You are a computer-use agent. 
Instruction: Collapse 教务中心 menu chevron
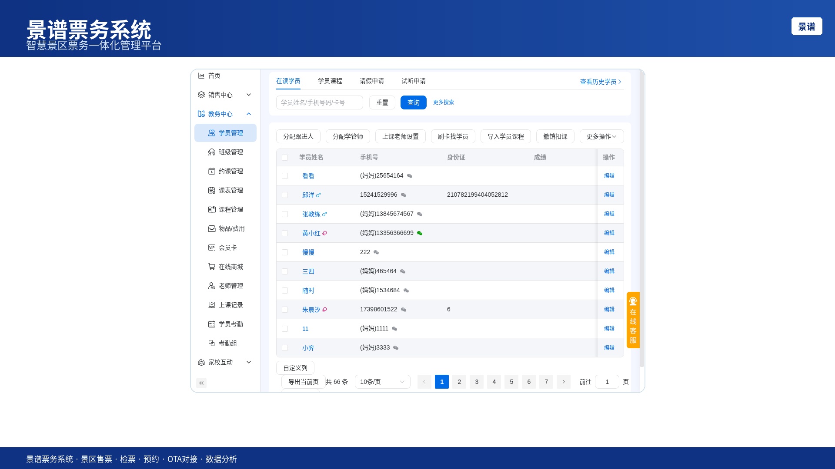249,114
